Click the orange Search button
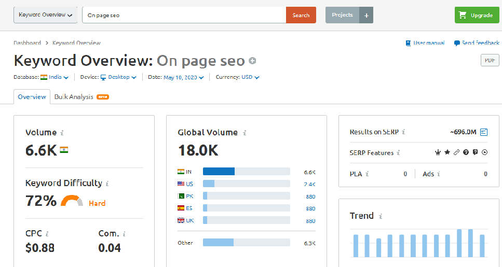502x267 pixels. coord(301,15)
